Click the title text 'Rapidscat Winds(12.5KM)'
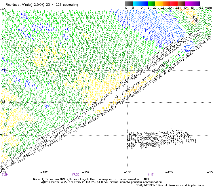The image size is (213, 187). pos(25,5)
